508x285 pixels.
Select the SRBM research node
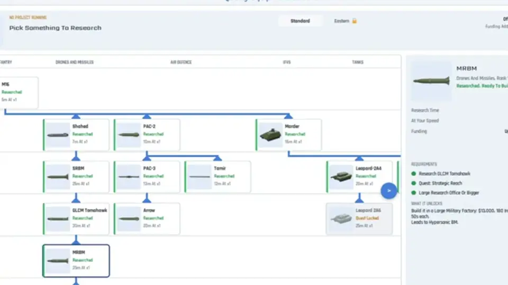[x=76, y=177]
